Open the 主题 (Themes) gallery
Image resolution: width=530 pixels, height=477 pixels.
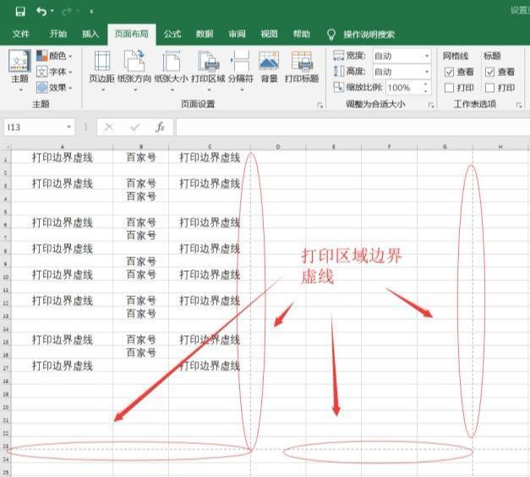coord(19,69)
